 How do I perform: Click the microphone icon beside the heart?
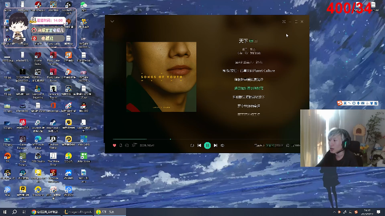point(121,145)
